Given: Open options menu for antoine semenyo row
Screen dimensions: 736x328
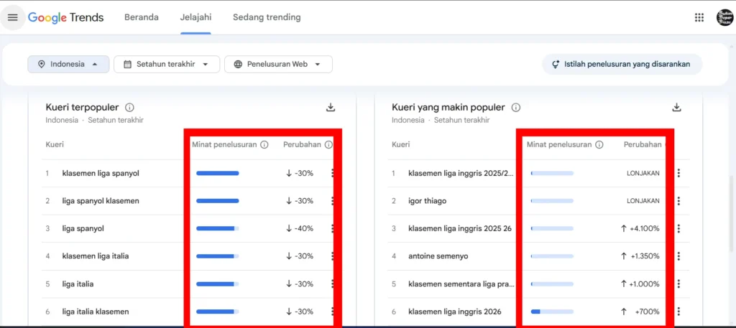Looking at the screenshot, I should coord(678,256).
